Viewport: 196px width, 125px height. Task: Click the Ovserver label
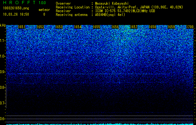(x=63, y=3)
